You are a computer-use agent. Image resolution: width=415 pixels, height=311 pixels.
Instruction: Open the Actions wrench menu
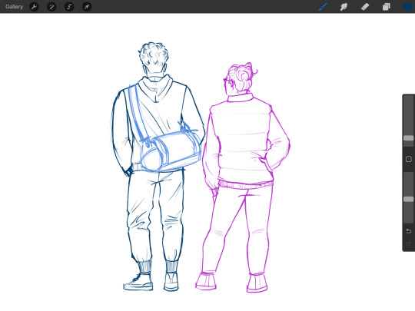tap(34, 7)
